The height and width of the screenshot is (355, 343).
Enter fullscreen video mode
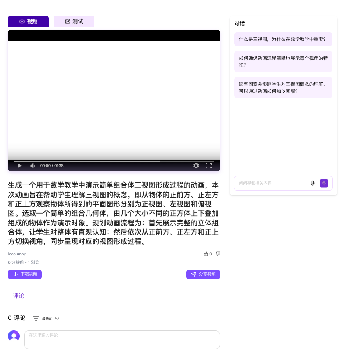point(209,166)
